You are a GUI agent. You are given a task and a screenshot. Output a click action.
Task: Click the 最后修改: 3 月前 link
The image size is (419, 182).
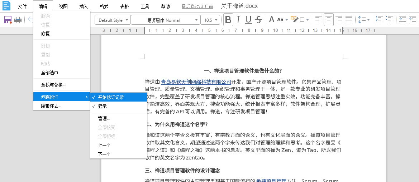(197, 6)
